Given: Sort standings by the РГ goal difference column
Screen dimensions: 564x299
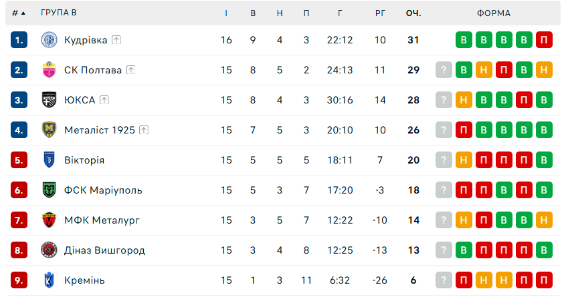Looking at the screenshot, I should tap(380, 13).
